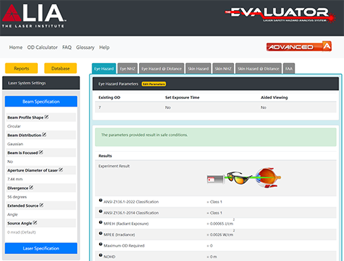Image resolution: width=344 pixels, height=261 pixels.
Task: Select the Angle extended source value
Action: 12,214
